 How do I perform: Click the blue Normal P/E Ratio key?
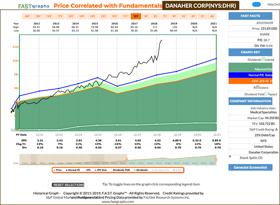pyautogui.click(x=250, y=75)
